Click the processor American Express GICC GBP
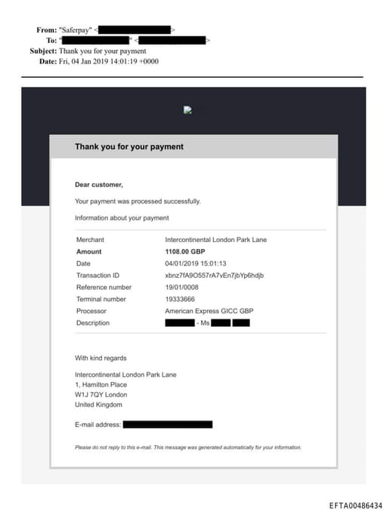 coord(209,311)
